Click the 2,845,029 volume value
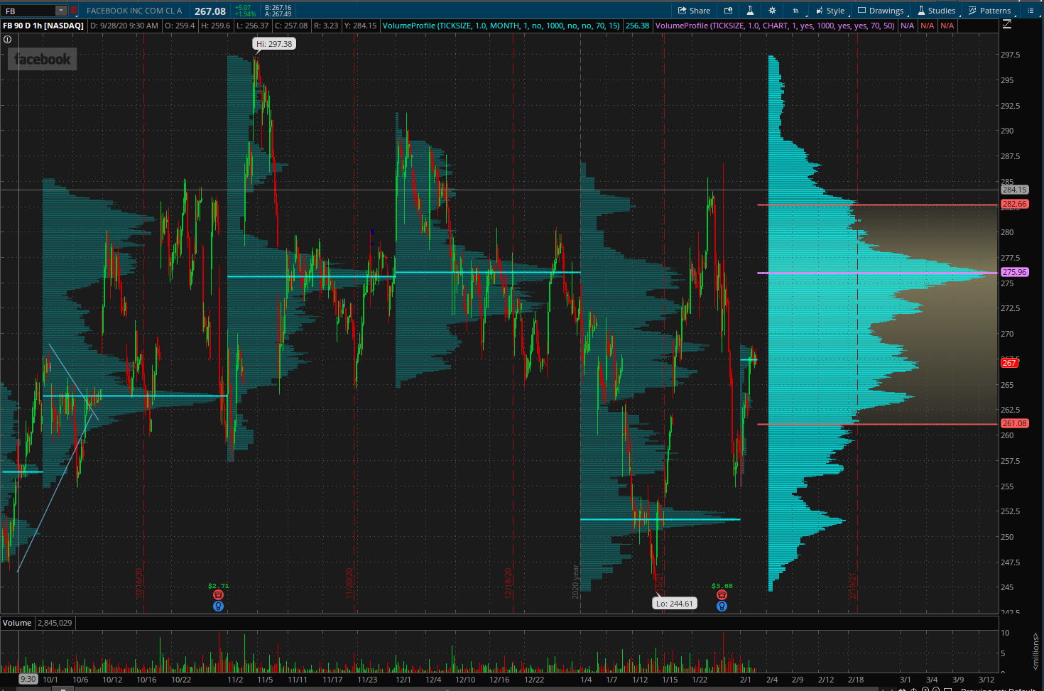The width and height of the screenshot is (1044, 691). (x=55, y=623)
